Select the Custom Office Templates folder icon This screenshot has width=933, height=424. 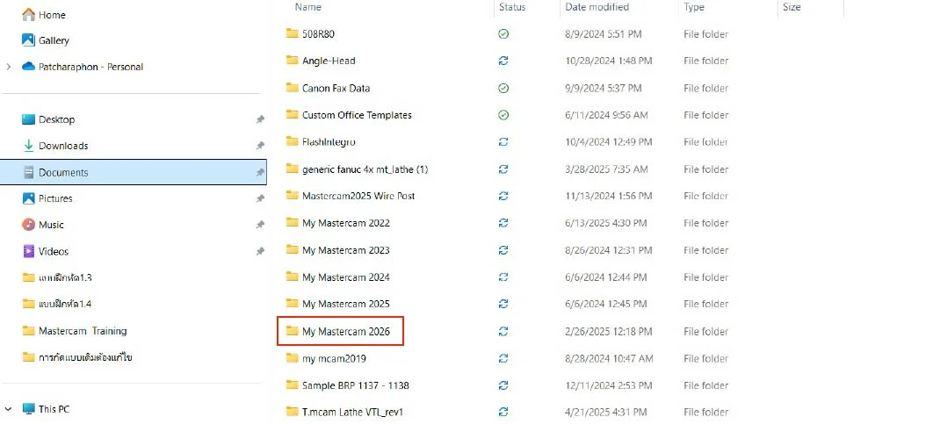pyautogui.click(x=292, y=114)
